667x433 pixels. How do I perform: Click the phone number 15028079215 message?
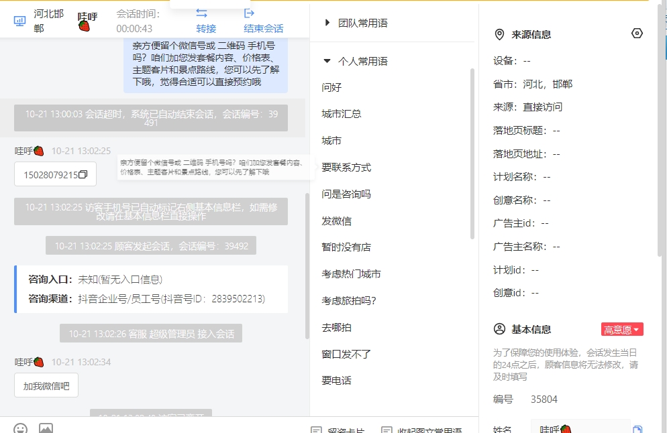(x=55, y=174)
